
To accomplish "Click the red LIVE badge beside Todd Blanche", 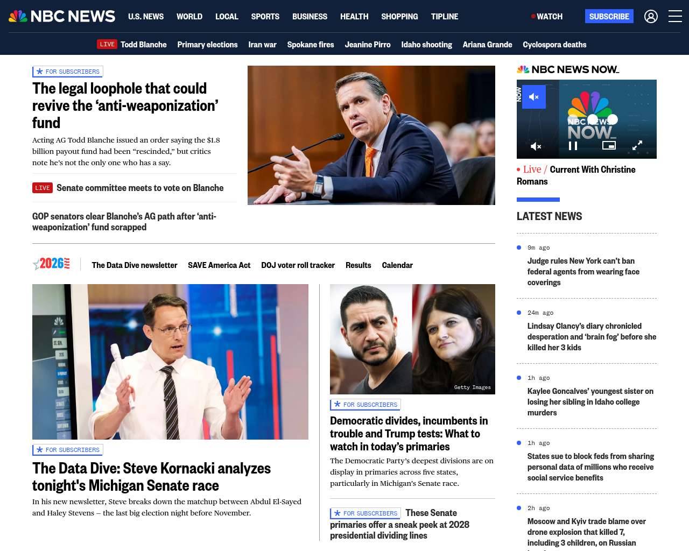I will tap(107, 44).
